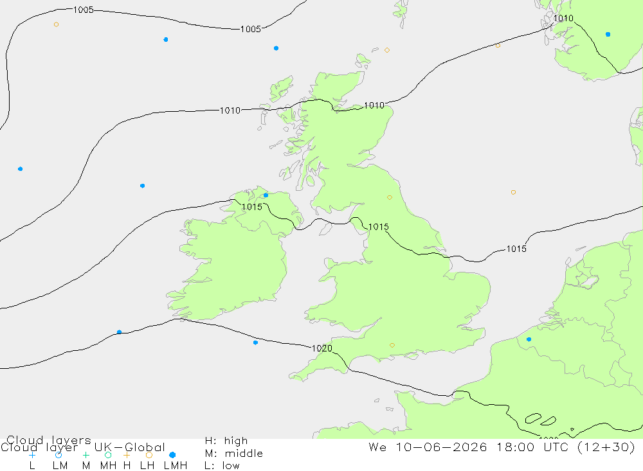This screenshot has width=643, height=471.
Task: Select the LMH dot southwest of Ireland near 1020 label
Action: tap(255, 342)
